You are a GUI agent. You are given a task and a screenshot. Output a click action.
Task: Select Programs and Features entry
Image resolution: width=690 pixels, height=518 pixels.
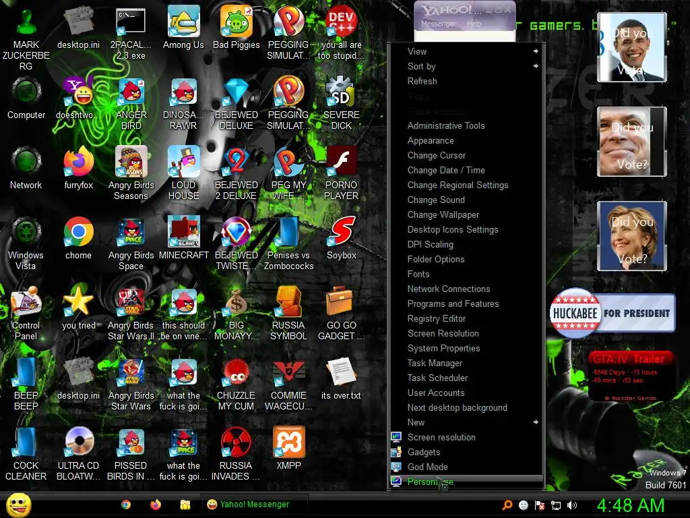tap(466, 304)
